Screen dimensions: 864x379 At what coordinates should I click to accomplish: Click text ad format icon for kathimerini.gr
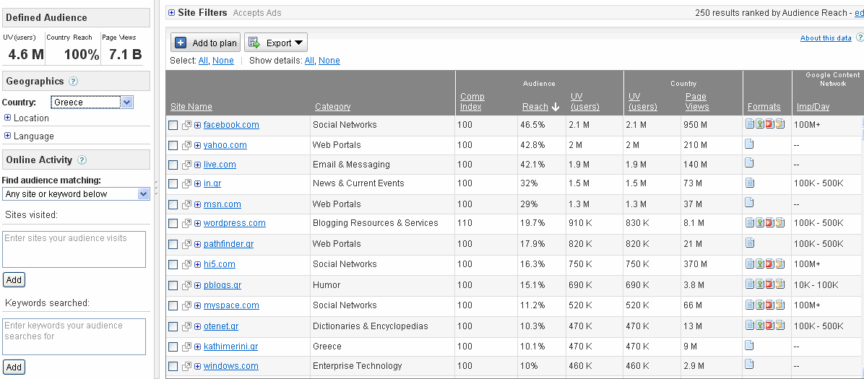[x=749, y=345]
